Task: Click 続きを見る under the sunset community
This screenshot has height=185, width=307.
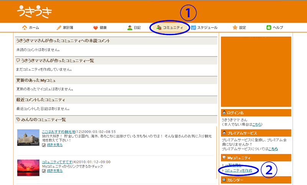Action: tap(54, 171)
